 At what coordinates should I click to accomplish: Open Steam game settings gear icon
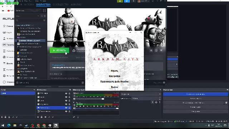click(x=151, y=51)
